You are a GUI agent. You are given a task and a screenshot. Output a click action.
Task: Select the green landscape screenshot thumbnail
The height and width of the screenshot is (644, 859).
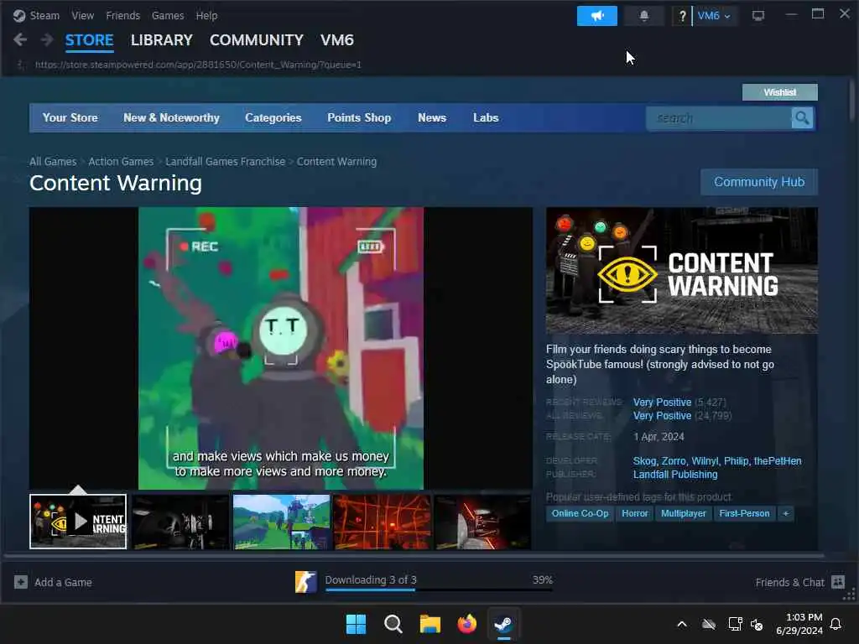282,522
